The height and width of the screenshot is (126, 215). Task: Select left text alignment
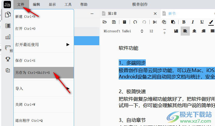[x=185, y=31]
